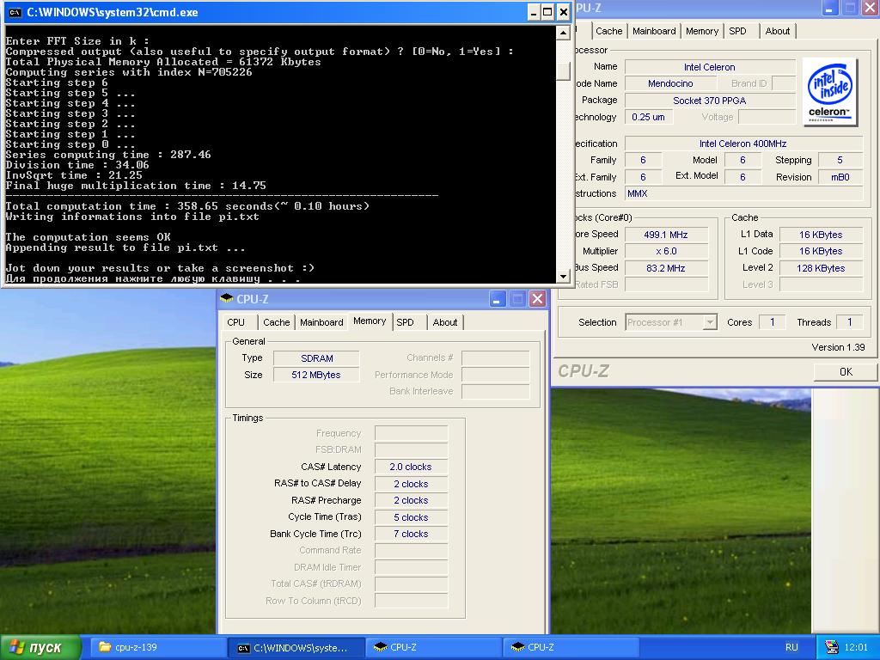Click the mB0 revision value
This screenshot has width=880, height=660.
840,177
